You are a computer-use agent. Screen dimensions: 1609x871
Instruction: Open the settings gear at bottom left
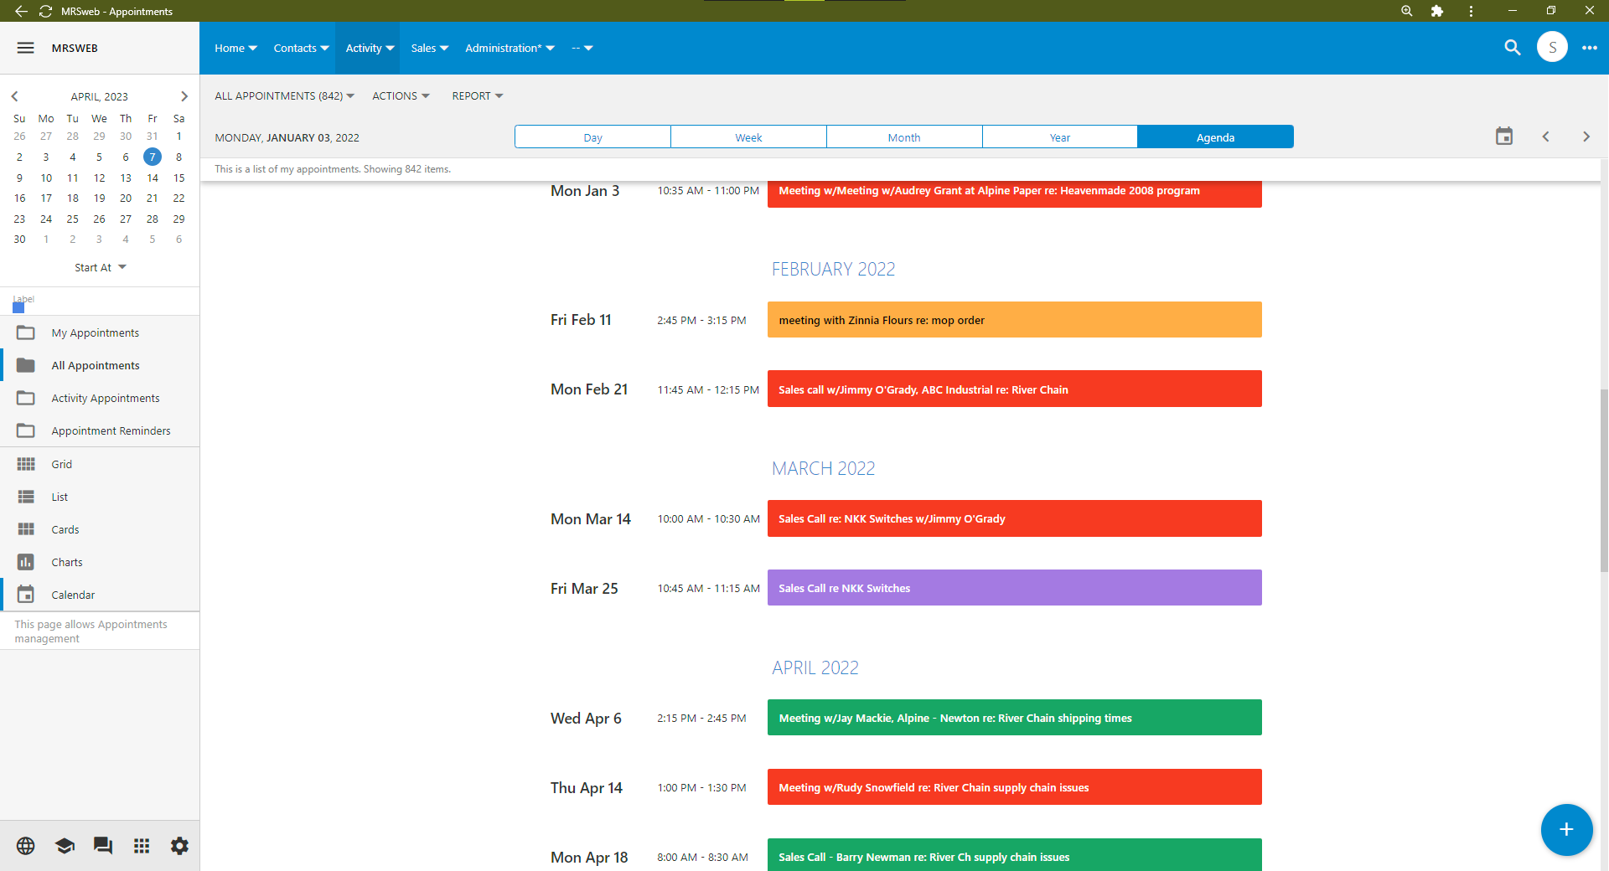tap(179, 846)
